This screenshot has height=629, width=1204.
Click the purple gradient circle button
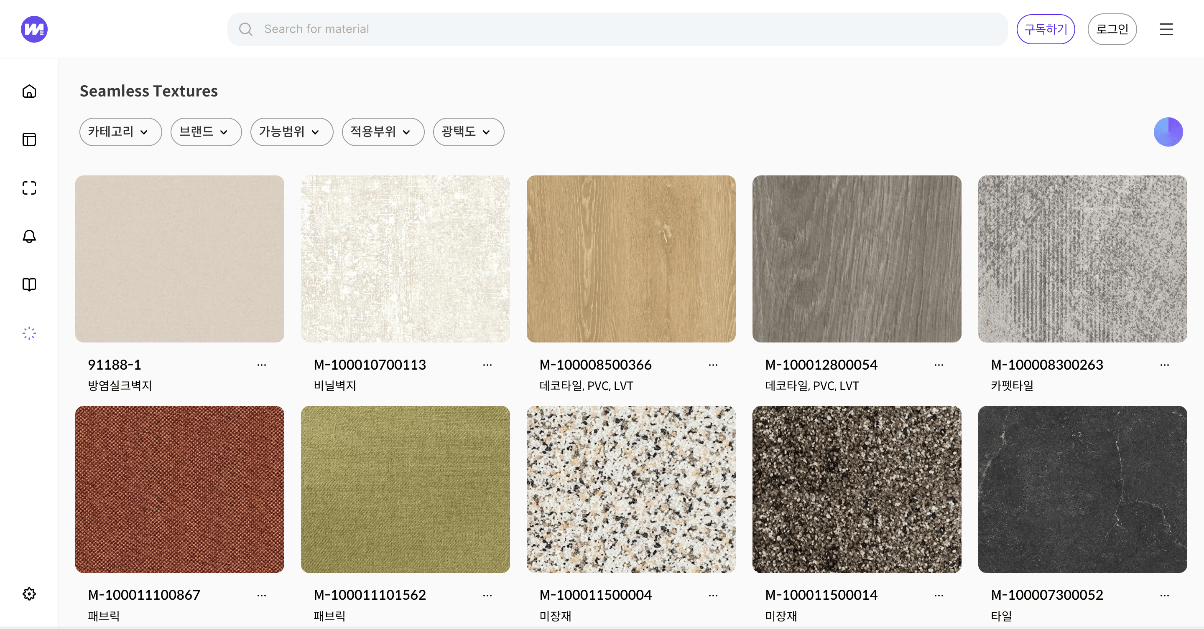1168,132
